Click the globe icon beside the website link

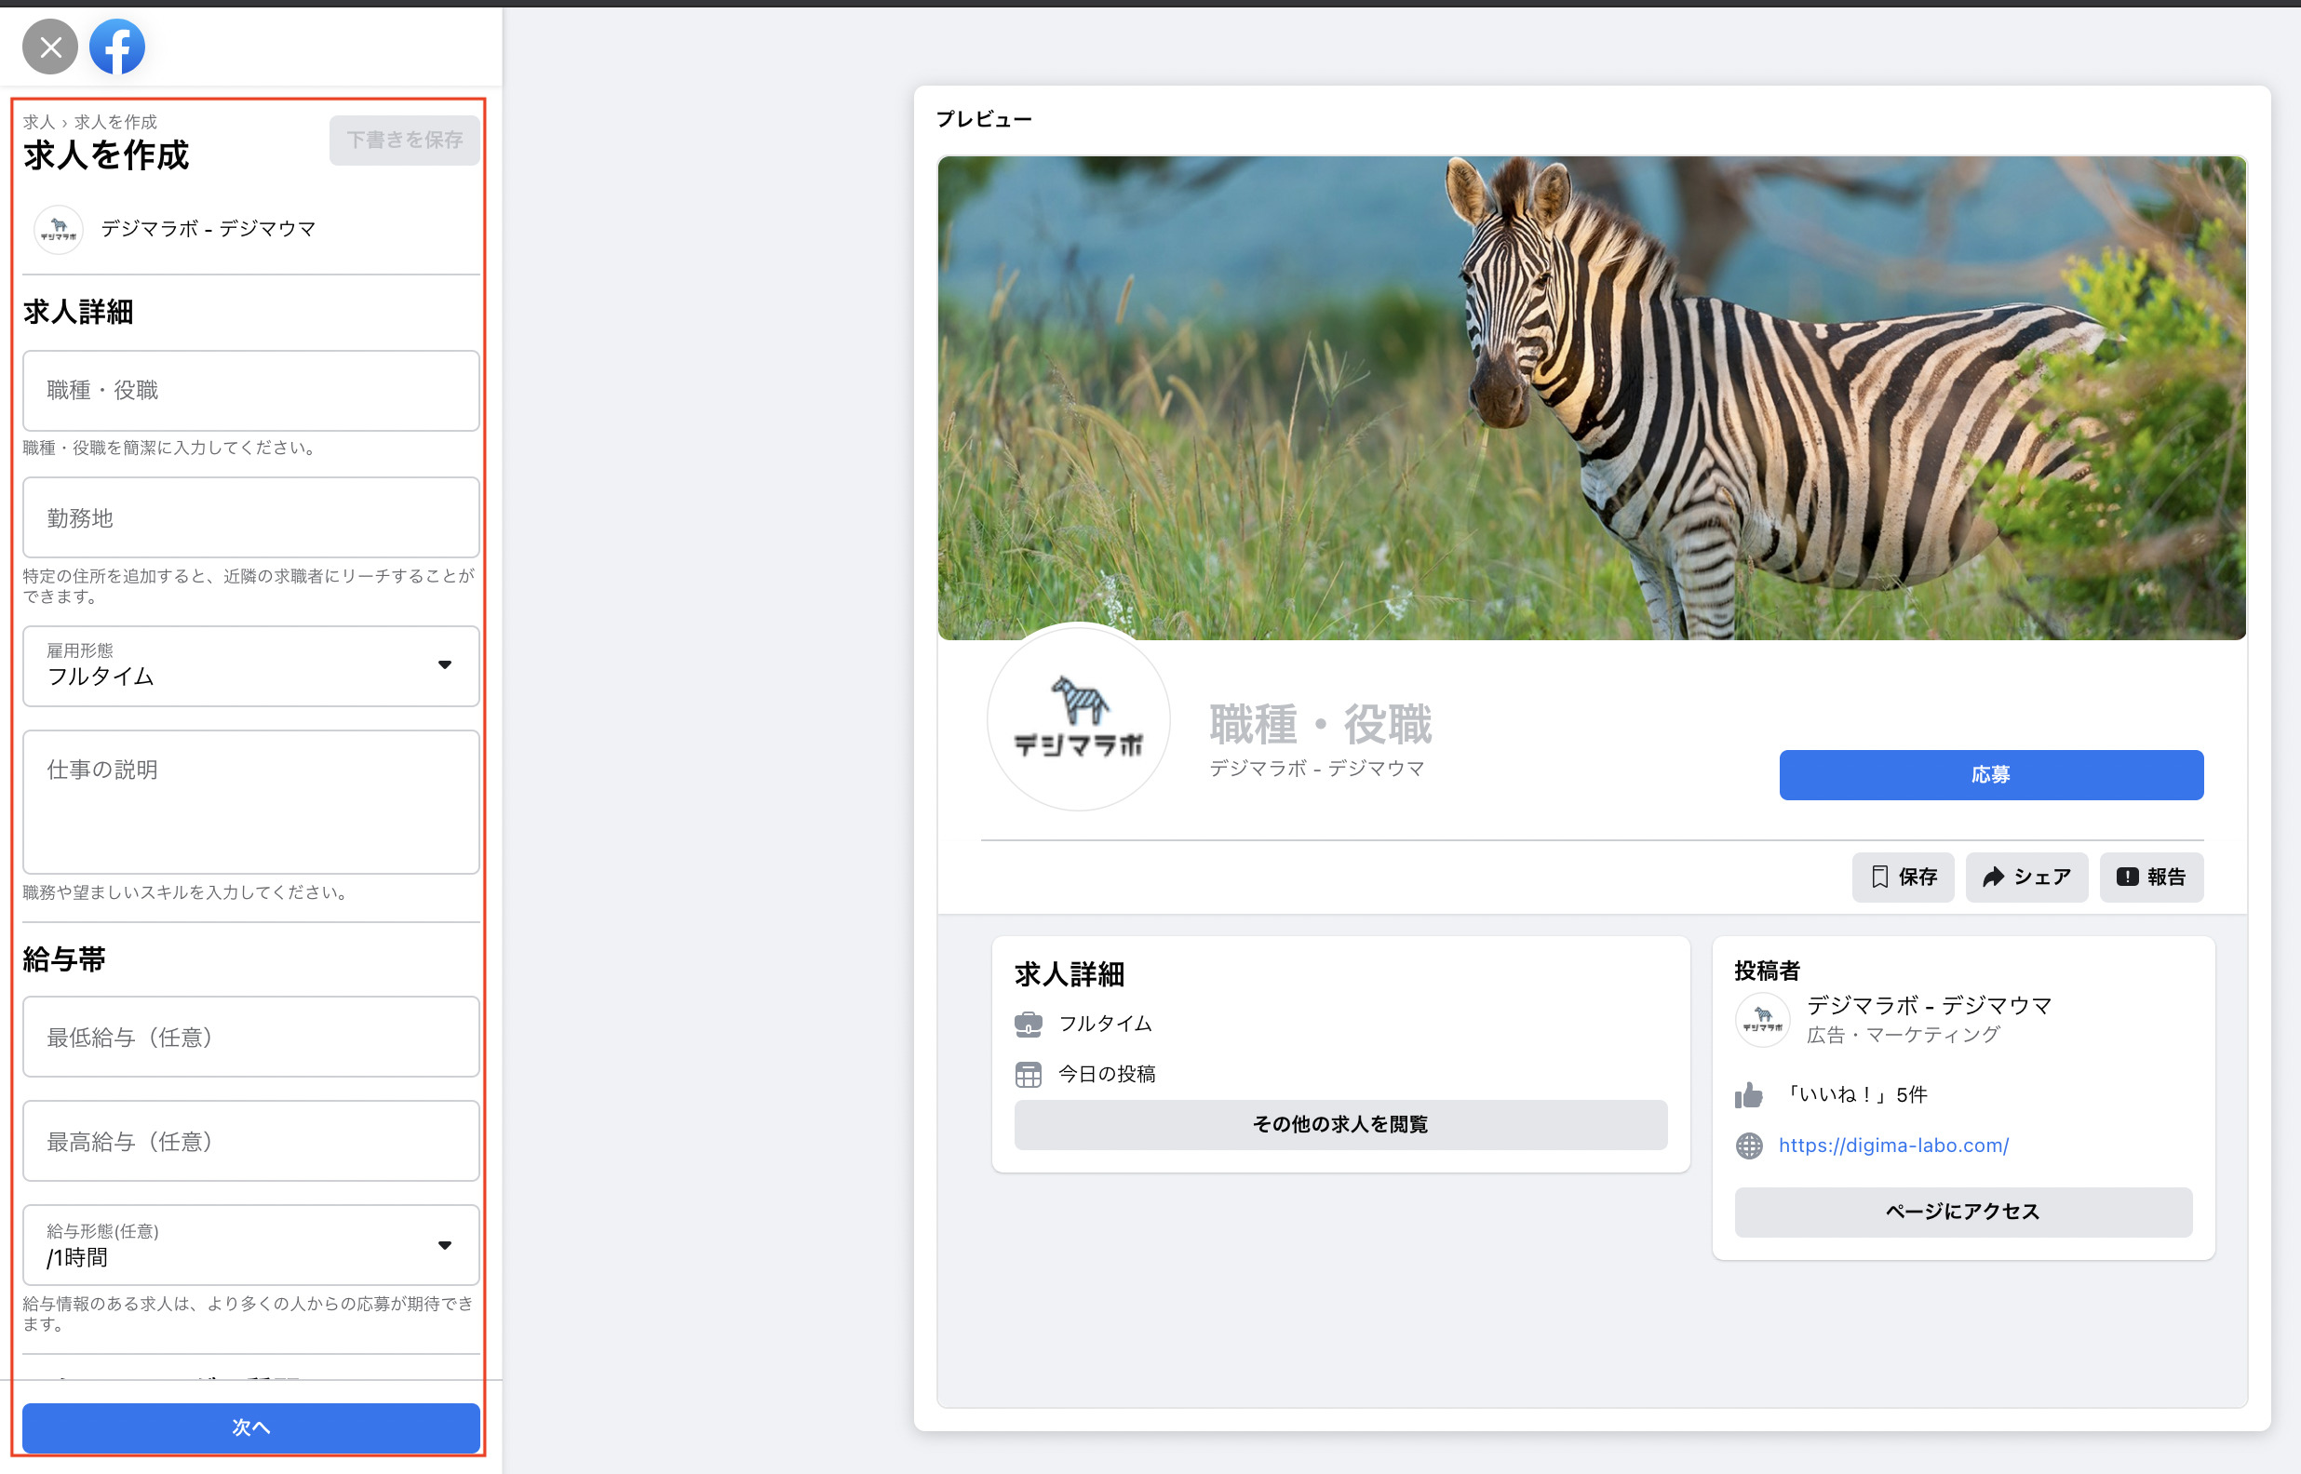(1749, 1146)
